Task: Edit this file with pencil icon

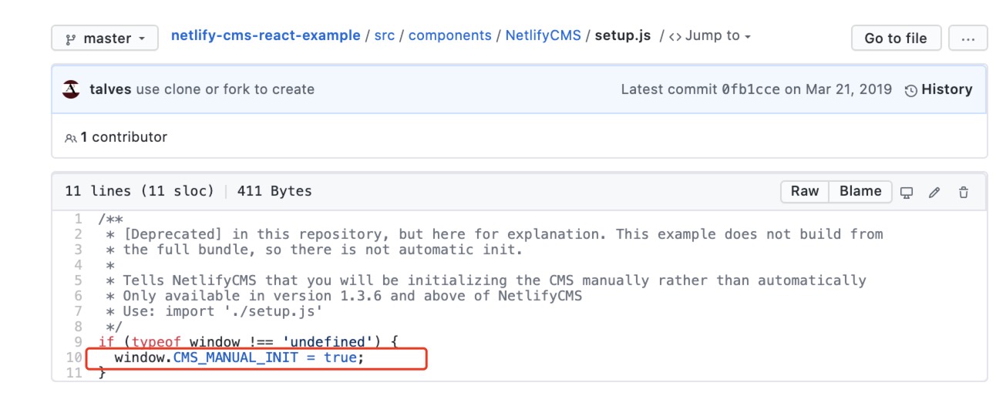Action: pyautogui.click(x=934, y=192)
